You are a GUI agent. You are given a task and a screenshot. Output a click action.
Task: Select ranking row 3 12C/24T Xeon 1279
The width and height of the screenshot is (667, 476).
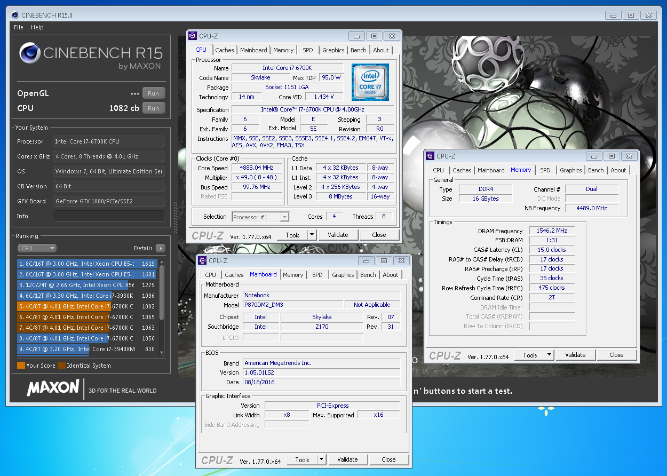(87, 285)
